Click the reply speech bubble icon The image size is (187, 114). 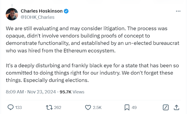tap(11, 107)
